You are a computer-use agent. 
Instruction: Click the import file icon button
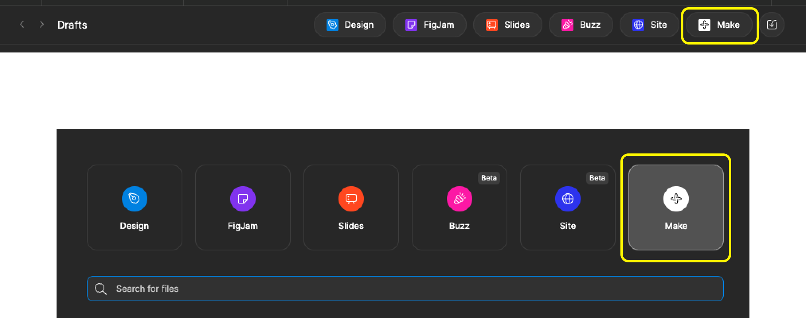[772, 25]
